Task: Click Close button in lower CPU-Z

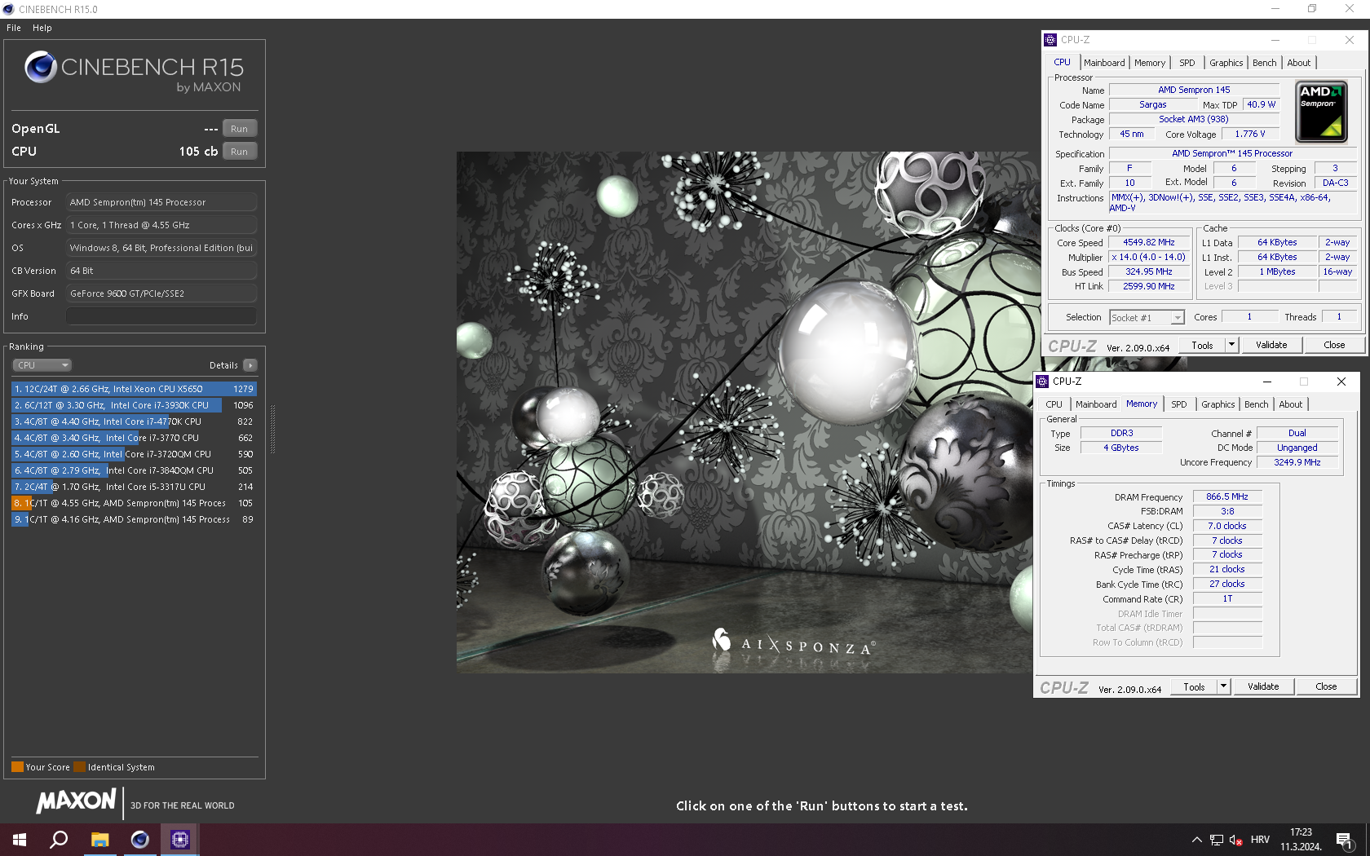Action: point(1326,687)
